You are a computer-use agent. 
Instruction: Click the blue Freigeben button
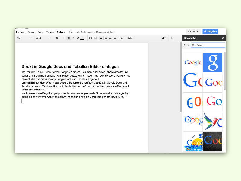(x=210, y=31)
